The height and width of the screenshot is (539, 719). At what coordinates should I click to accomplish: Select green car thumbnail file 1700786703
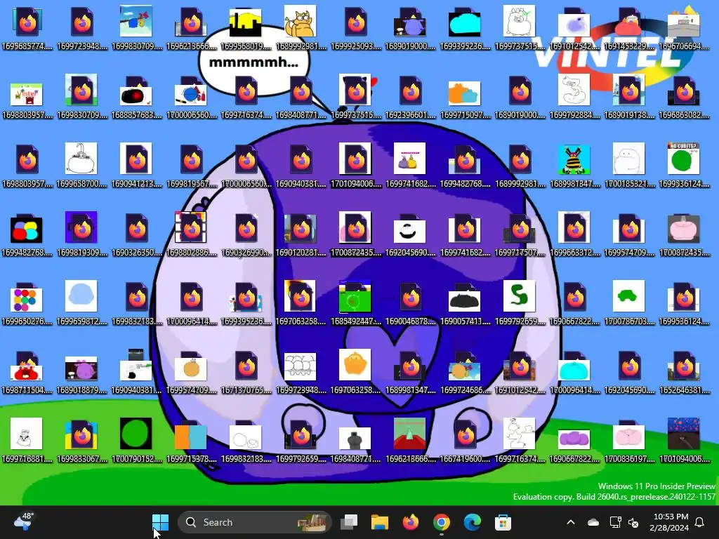[x=628, y=302]
